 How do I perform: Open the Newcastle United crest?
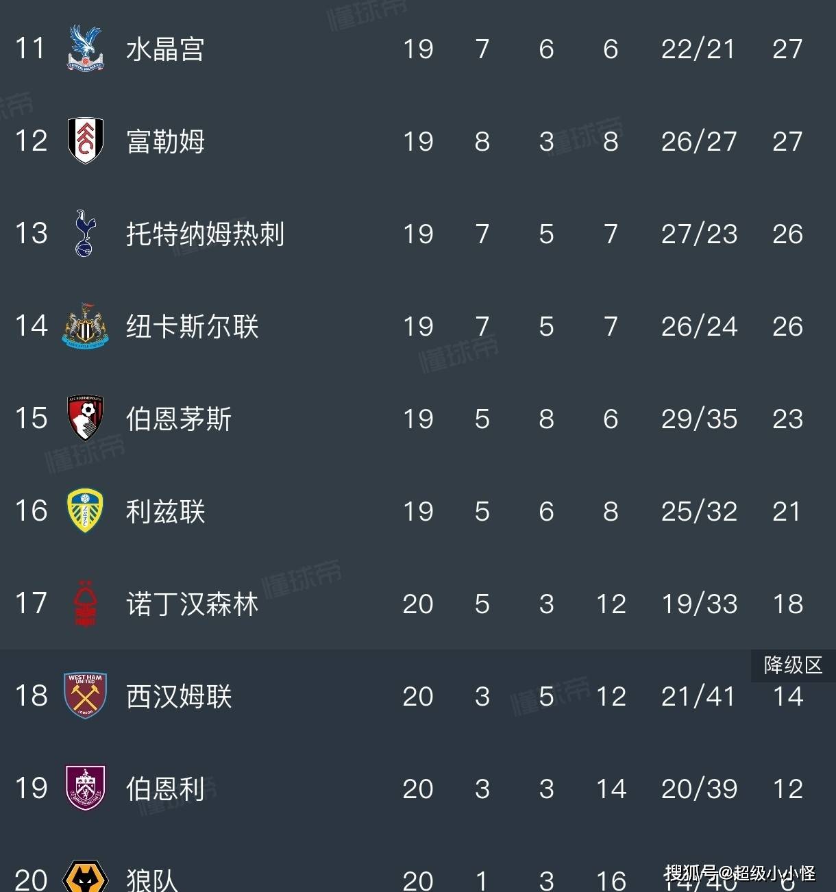click(86, 326)
